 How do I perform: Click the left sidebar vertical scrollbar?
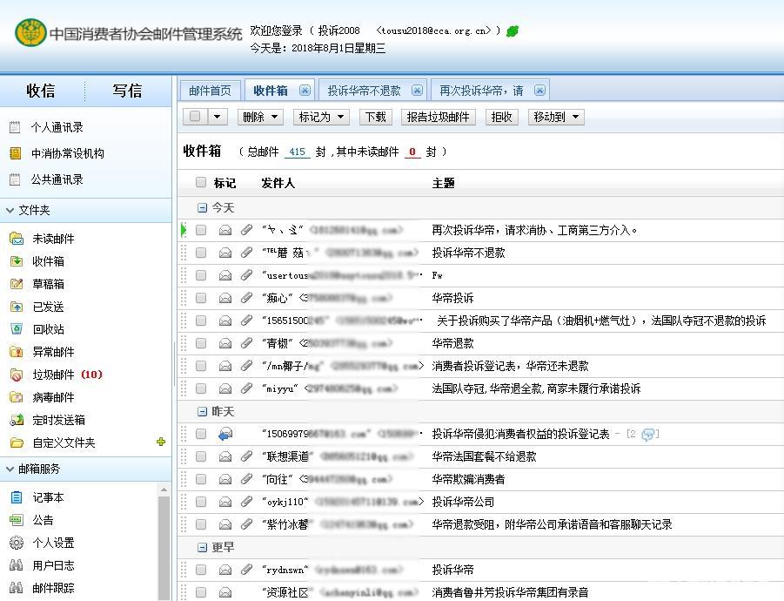[164, 540]
